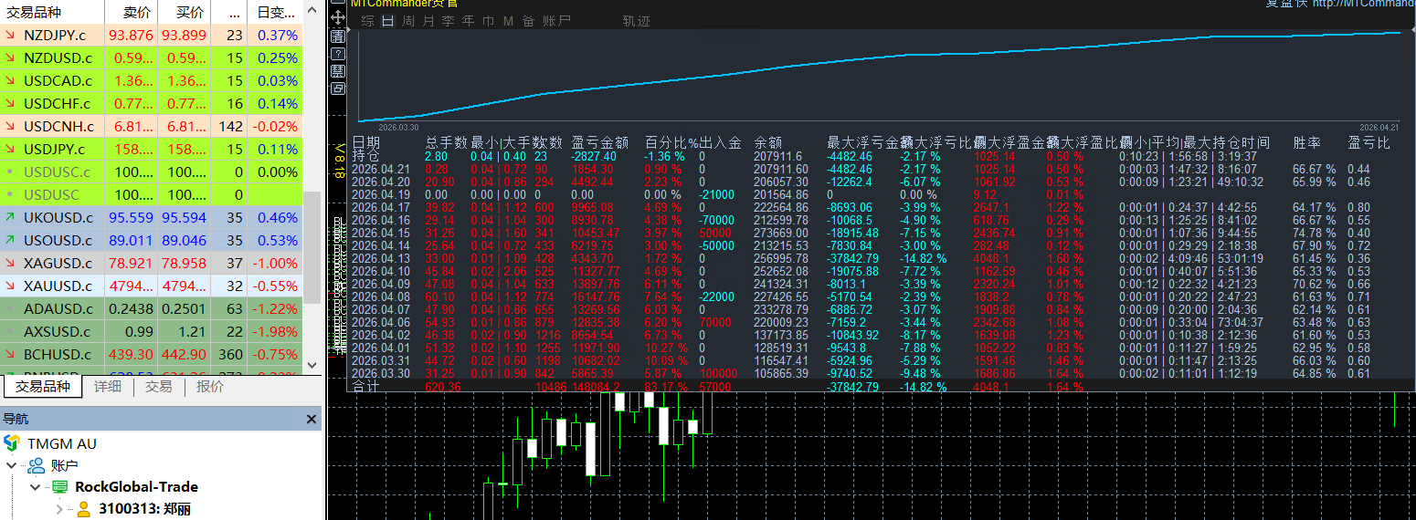Screen dimensions: 1416x520
Task: Select the M tab in MTCommander
Action: point(508,21)
